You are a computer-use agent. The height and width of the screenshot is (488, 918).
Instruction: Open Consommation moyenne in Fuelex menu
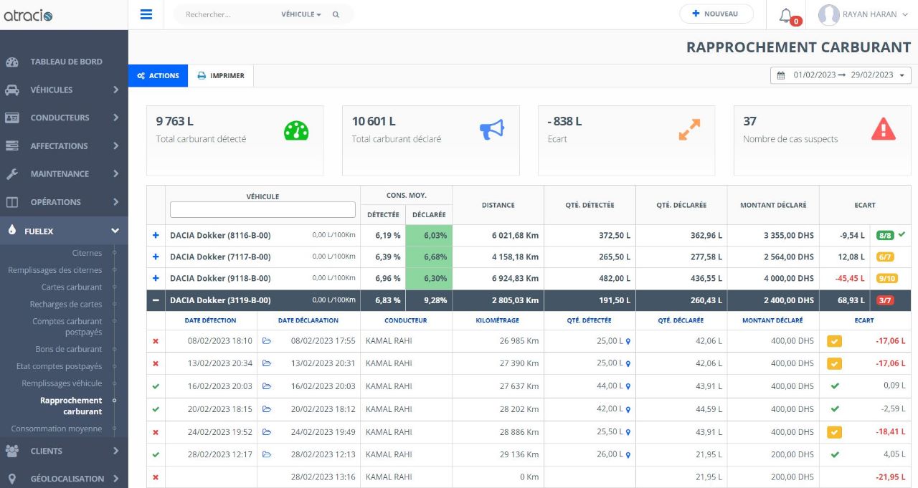tap(56, 429)
